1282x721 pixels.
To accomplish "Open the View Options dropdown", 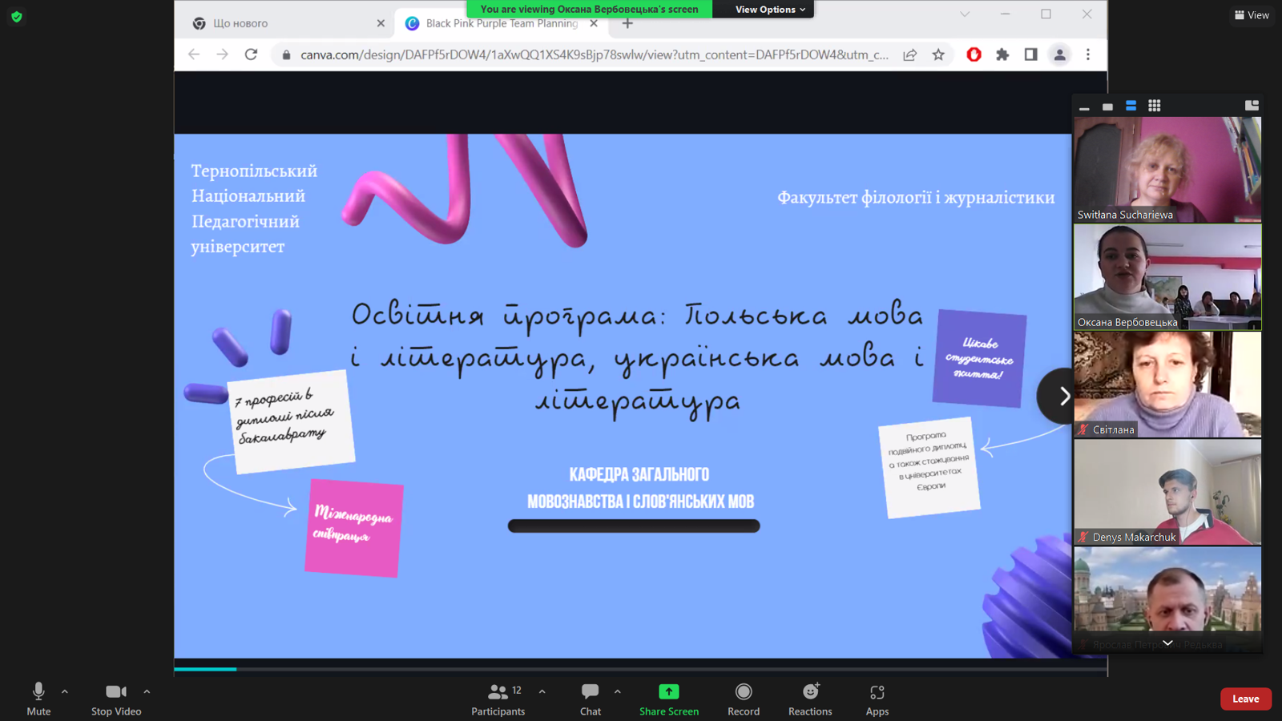I will pos(762,9).
